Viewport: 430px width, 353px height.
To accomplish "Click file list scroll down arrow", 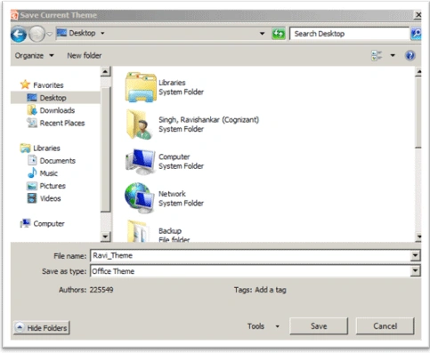I will point(418,237).
